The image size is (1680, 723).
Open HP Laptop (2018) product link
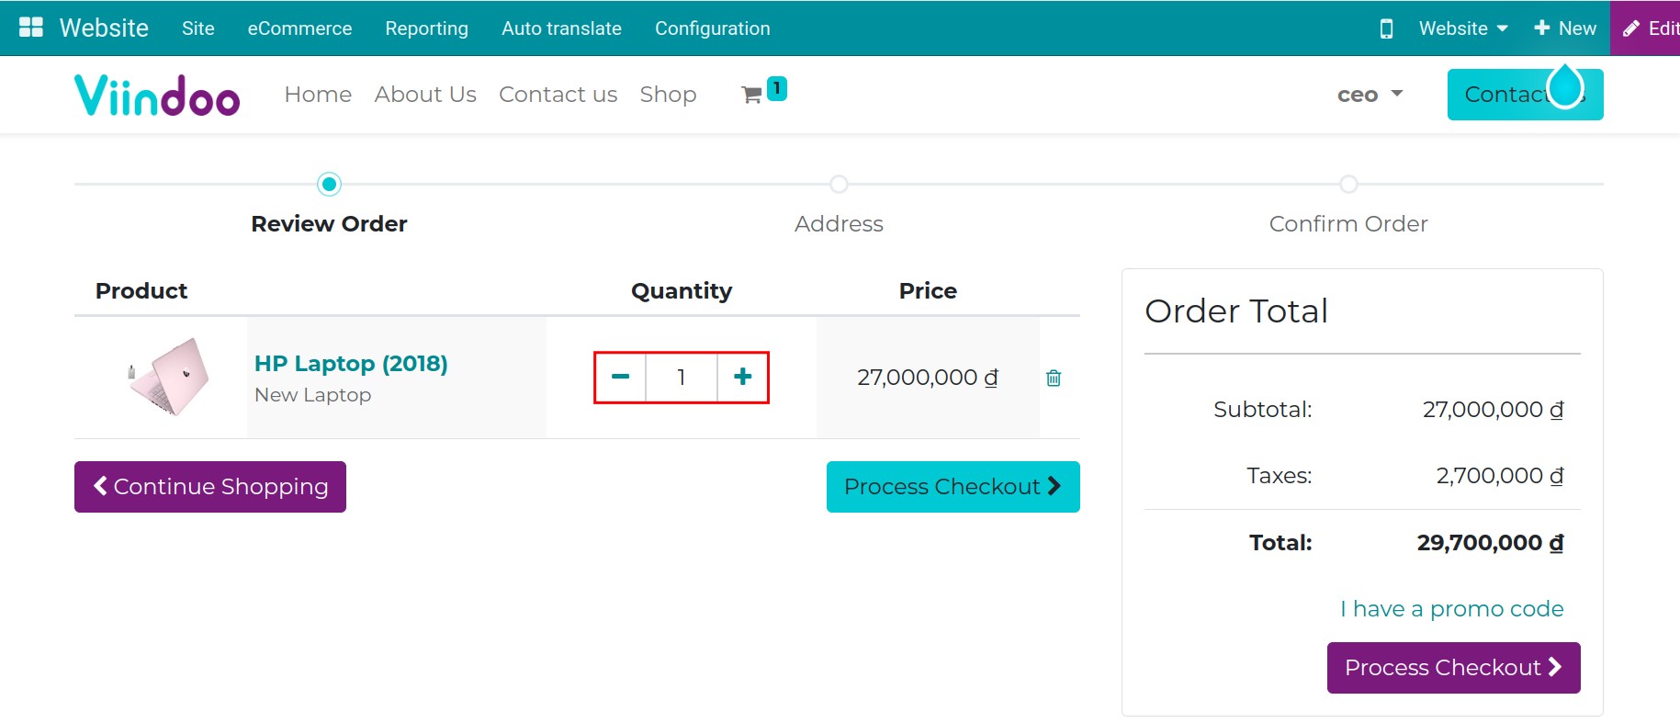pyautogui.click(x=351, y=364)
